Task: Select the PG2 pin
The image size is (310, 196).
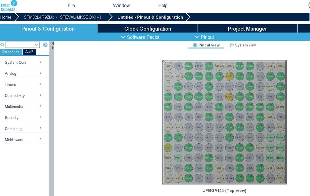Action: coord(280,117)
